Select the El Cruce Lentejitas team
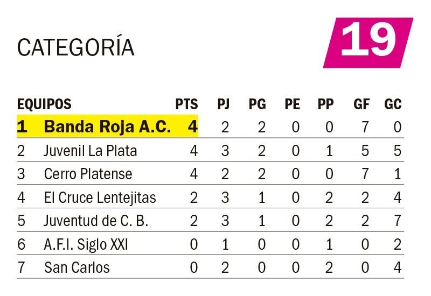 [100, 198]
